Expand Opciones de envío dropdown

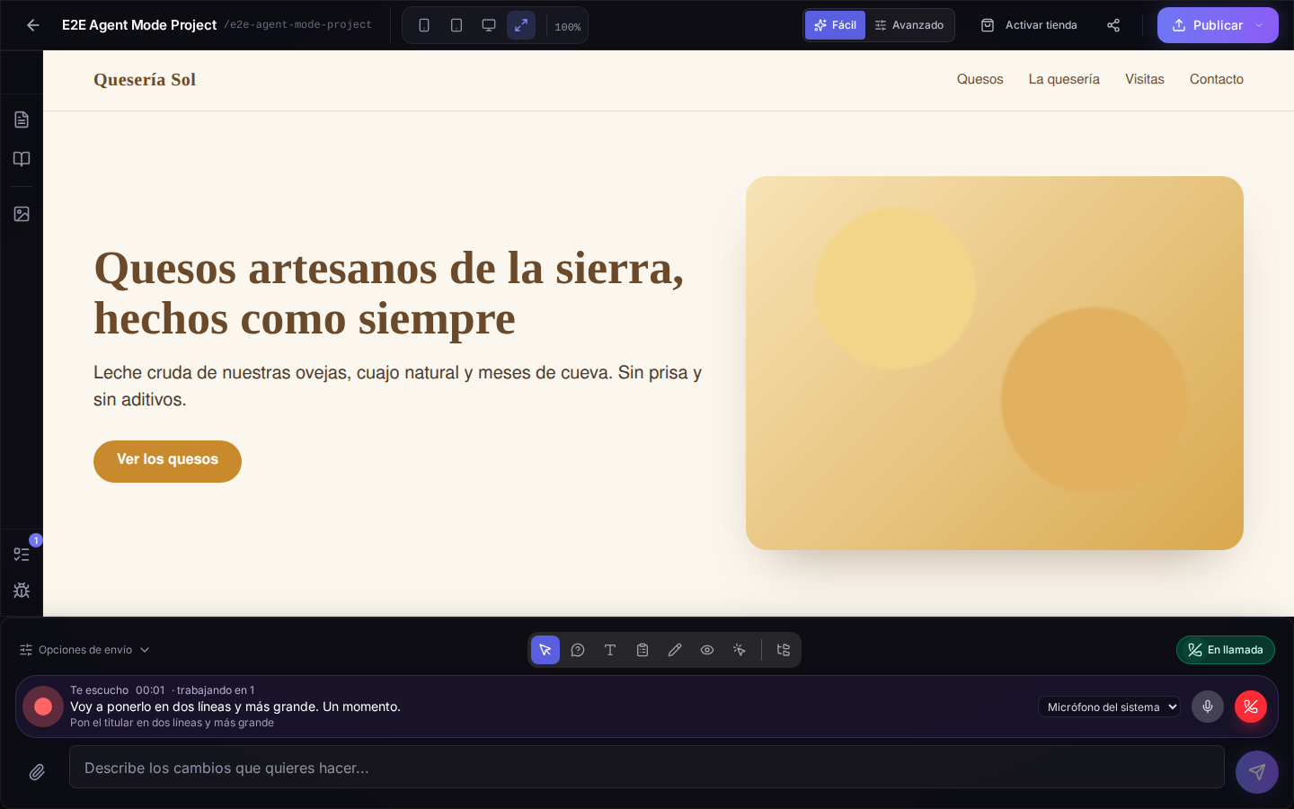(84, 650)
